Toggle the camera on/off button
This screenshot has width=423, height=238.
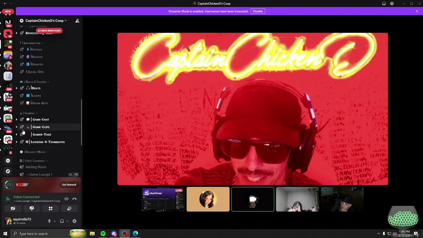13,209
